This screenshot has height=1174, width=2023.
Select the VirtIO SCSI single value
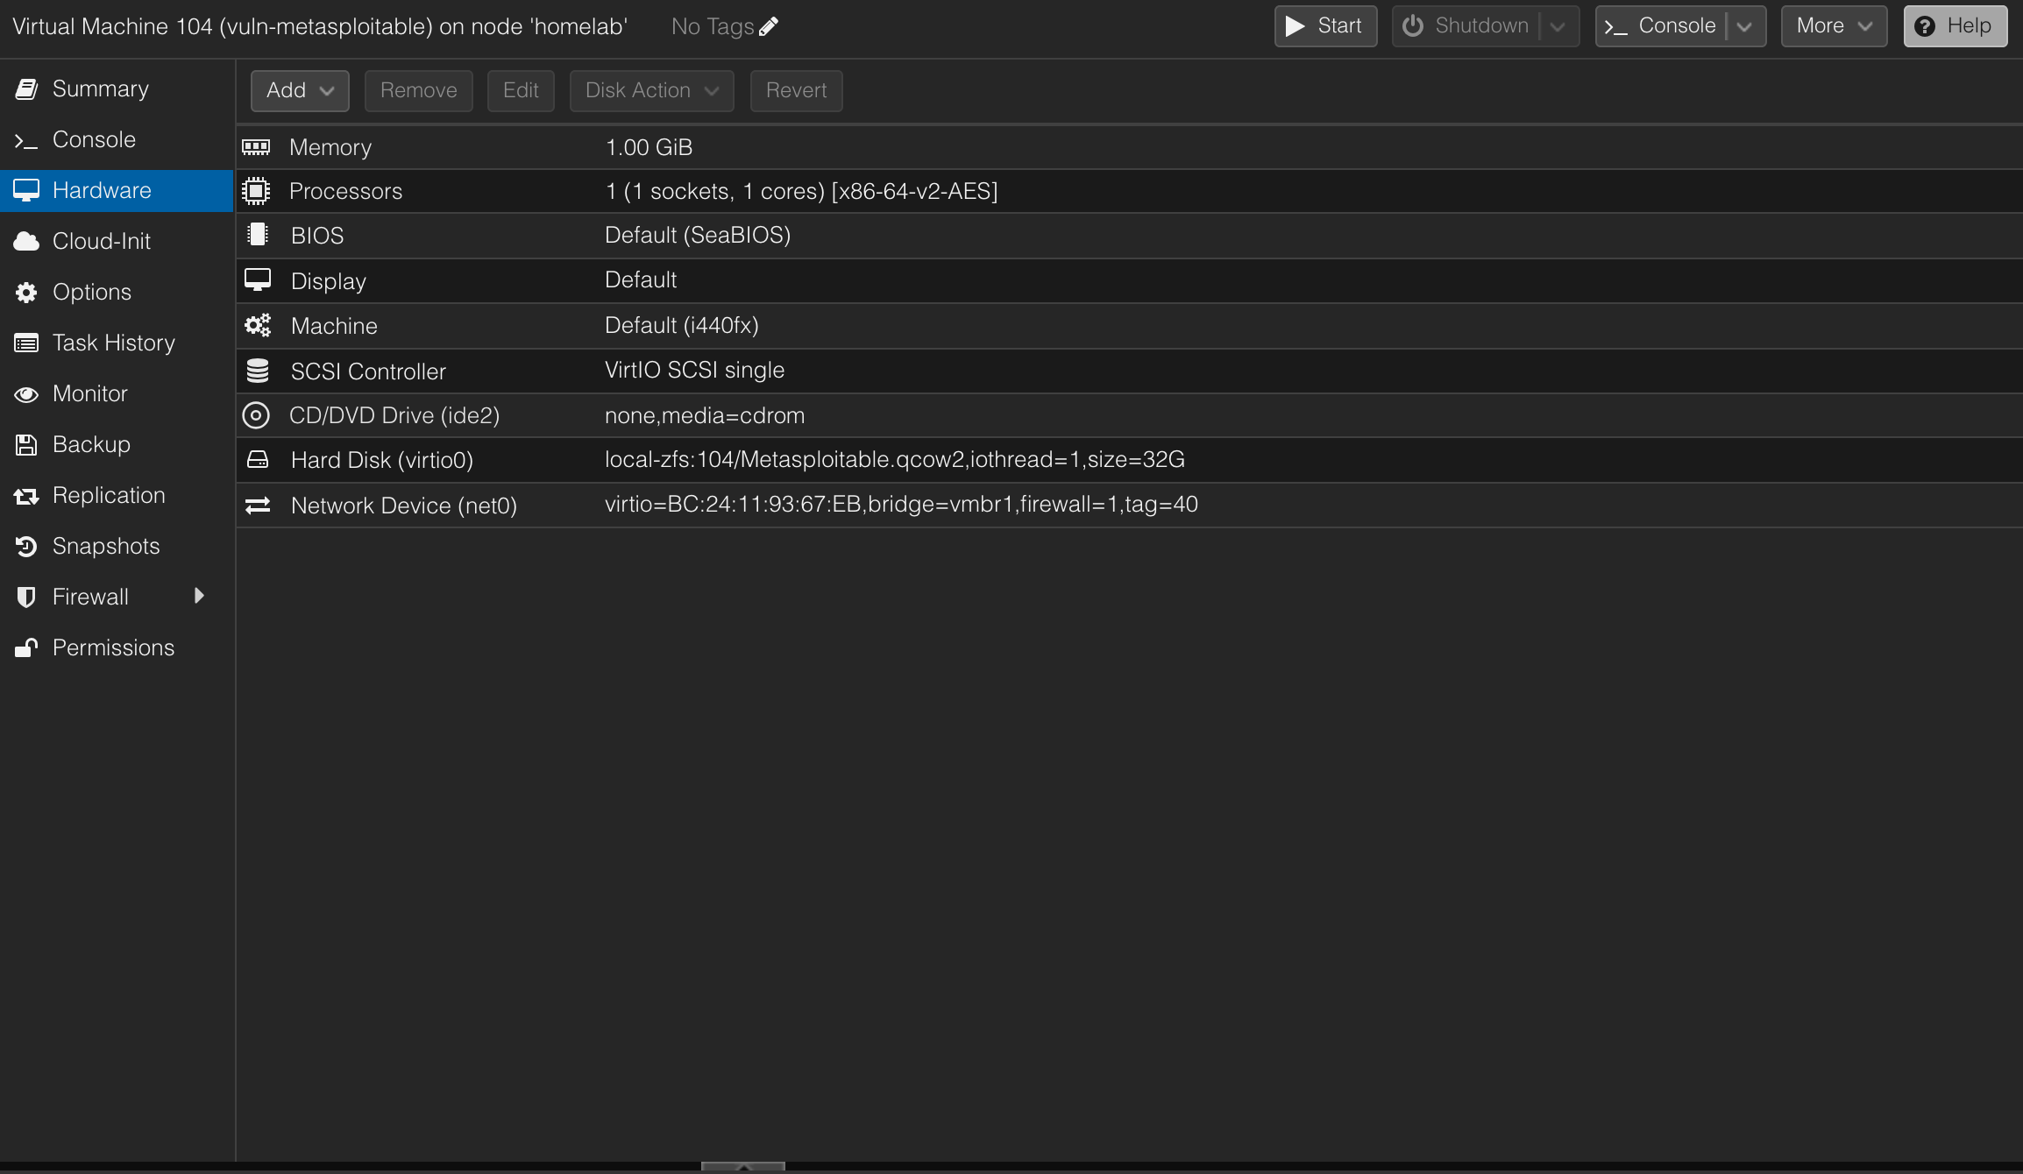click(x=694, y=370)
